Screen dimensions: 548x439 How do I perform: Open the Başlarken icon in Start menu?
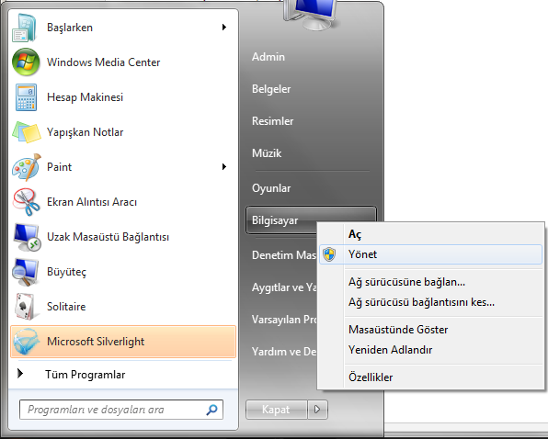point(25,28)
